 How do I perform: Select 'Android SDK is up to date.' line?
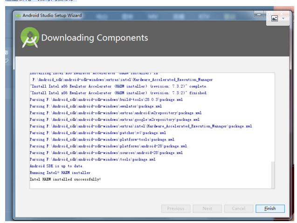(56, 166)
